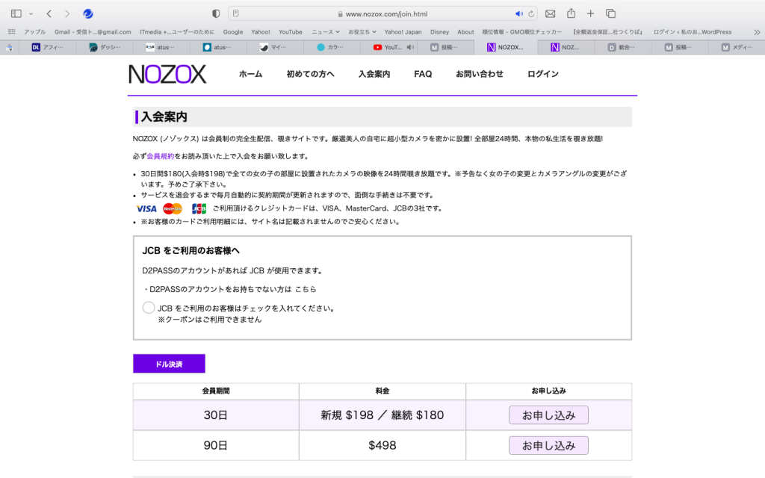Viewport: 765px width, 478px height.
Task: Open the Google bookmark
Action: (233, 31)
